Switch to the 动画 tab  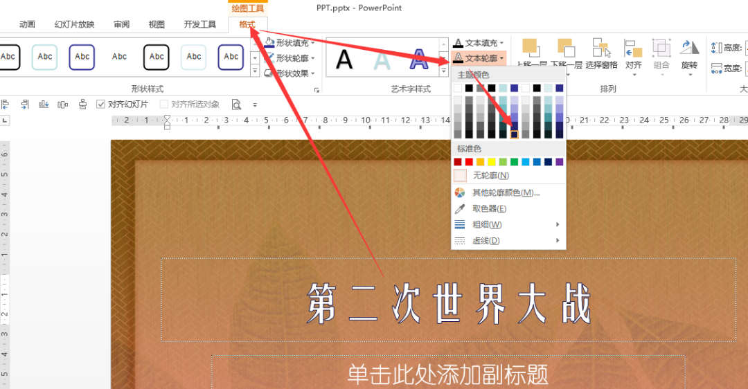[27, 24]
